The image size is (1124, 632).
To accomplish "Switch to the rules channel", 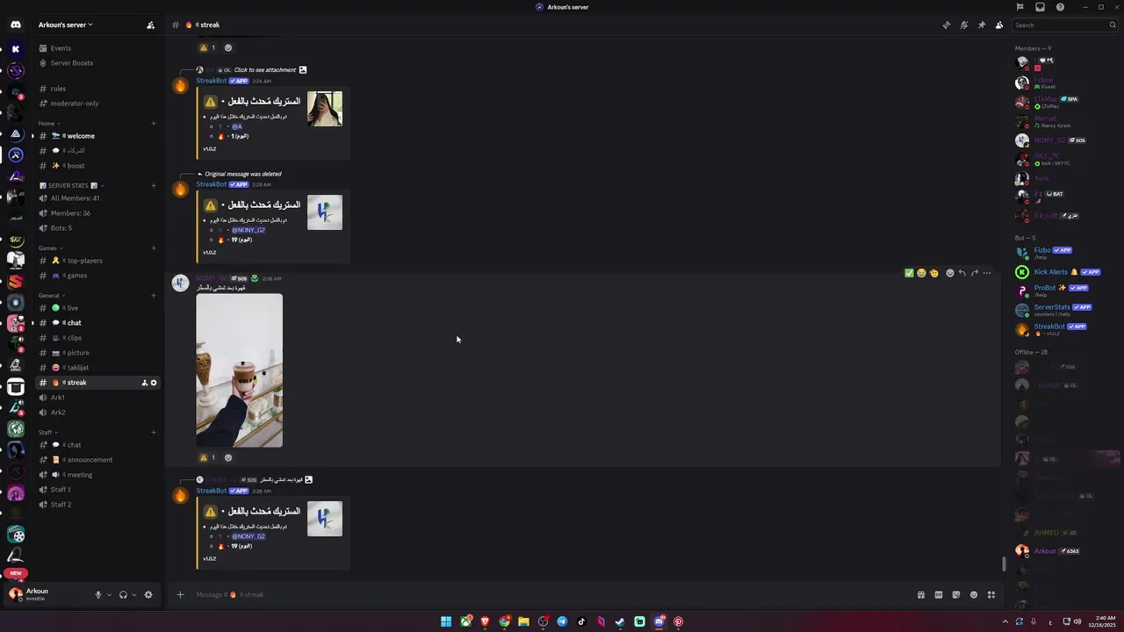I will [97, 89].
